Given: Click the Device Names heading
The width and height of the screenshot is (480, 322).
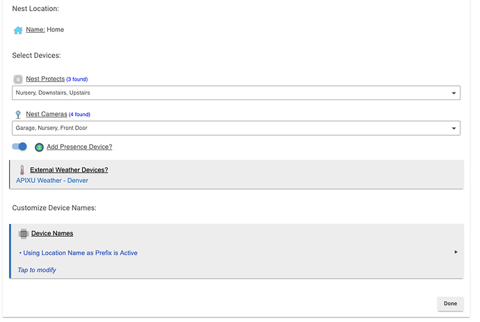Looking at the screenshot, I should (52, 234).
